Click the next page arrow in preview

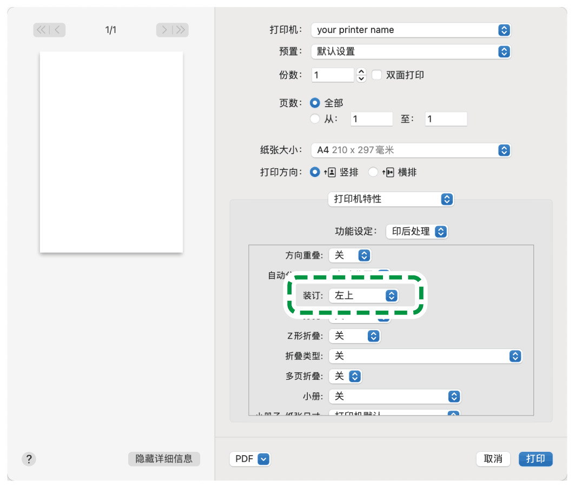pyautogui.click(x=164, y=30)
